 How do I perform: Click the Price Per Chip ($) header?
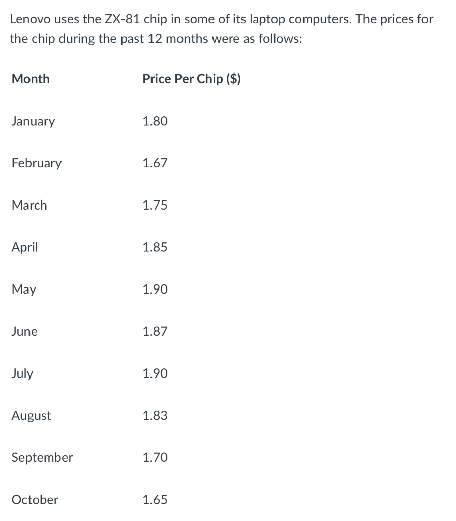tap(192, 79)
